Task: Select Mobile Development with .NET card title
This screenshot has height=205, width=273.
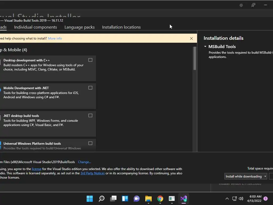Action: tap(26, 88)
